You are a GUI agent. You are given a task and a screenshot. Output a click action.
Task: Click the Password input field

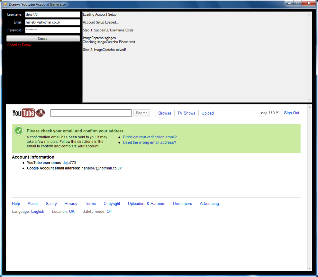pyautogui.click(x=53, y=30)
